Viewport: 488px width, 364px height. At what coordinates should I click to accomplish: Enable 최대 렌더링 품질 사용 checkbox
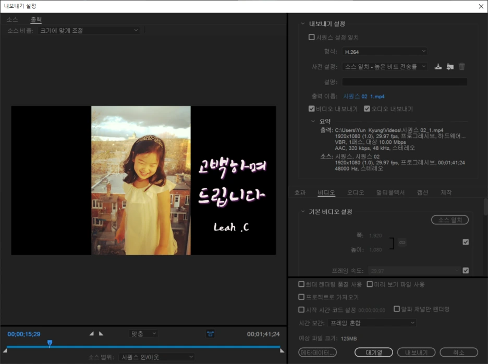click(x=302, y=284)
